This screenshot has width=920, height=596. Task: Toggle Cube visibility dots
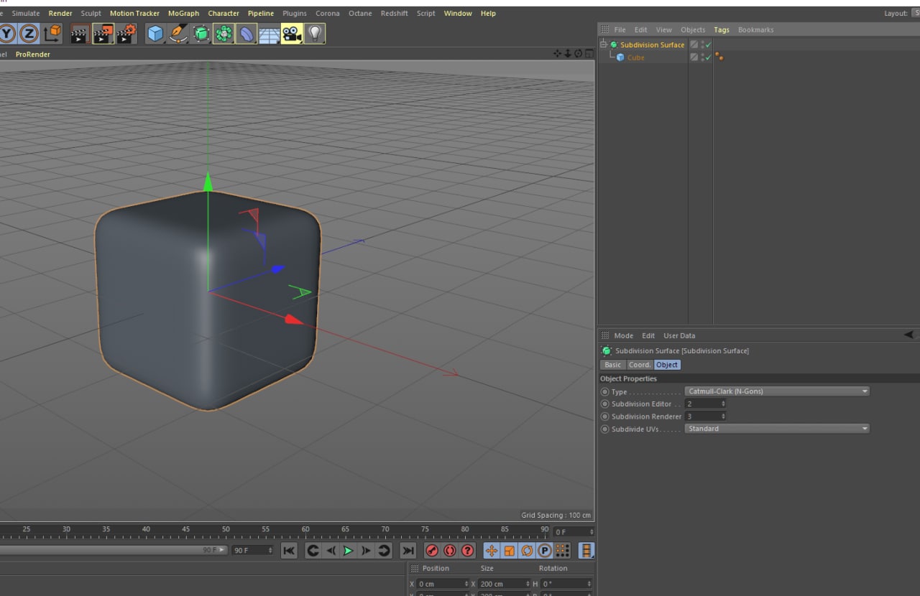click(702, 57)
